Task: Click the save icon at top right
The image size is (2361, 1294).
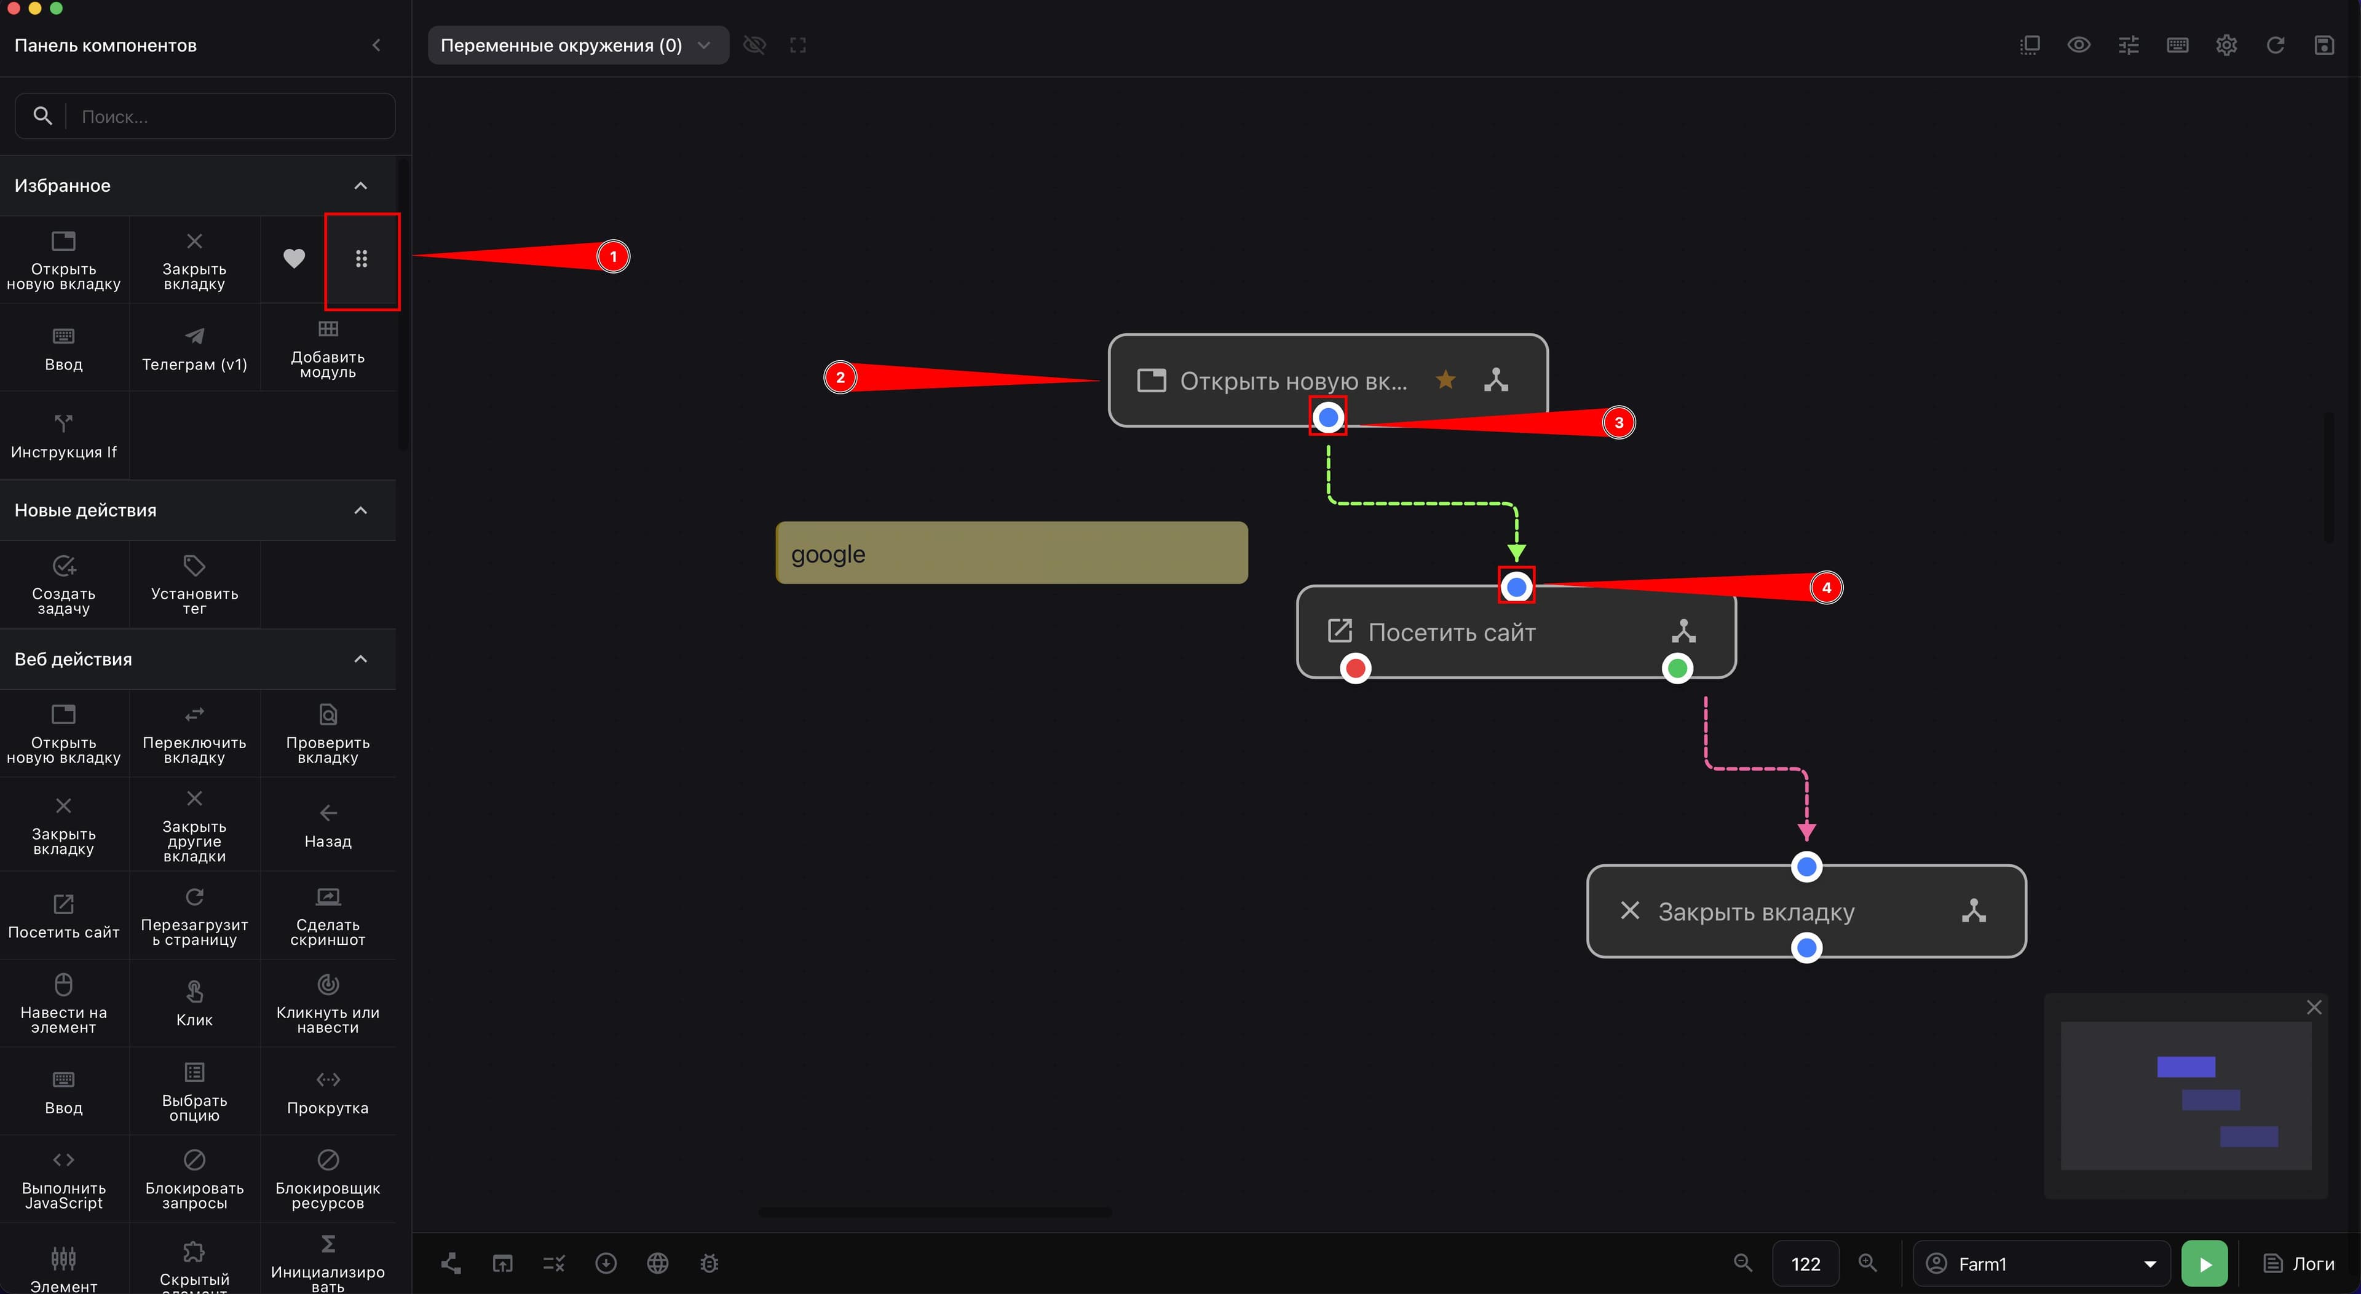Action: point(2323,45)
